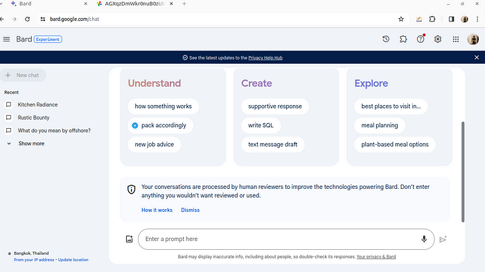Click the shield icon in reviewers notice
Image resolution: width=485 pixels, height=272 pixels.
132,190
